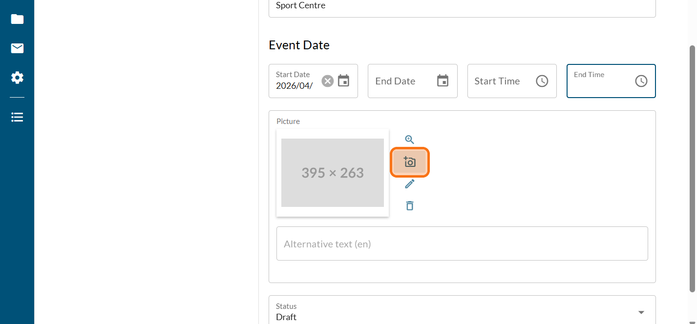The image size is (697, 324).
Task: Open Start Date calendar picker
Action: [344, 81]
